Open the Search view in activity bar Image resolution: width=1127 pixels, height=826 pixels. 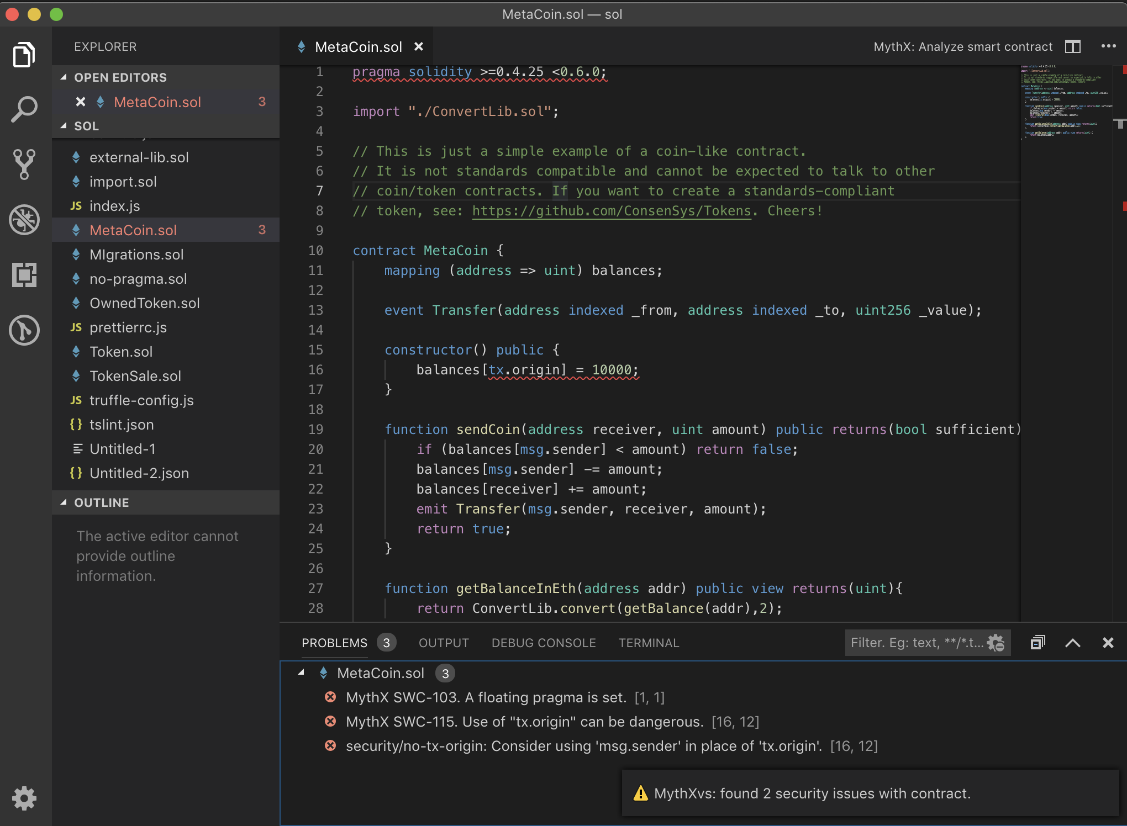point(24,109)
